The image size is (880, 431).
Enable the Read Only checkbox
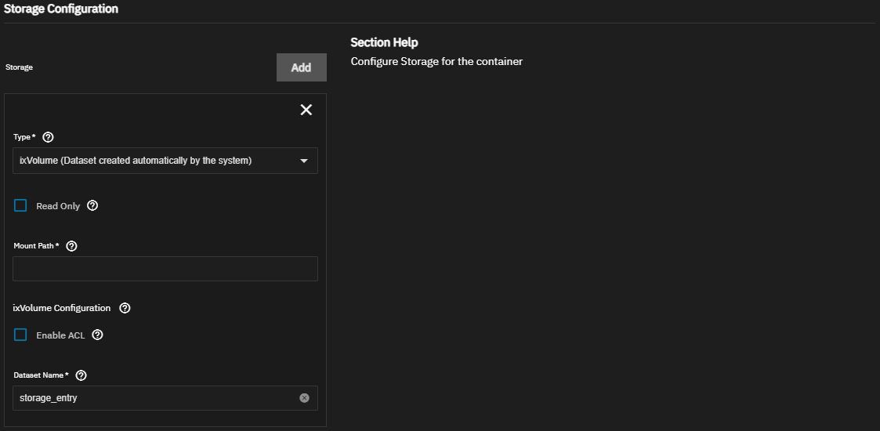pos(21,205)
